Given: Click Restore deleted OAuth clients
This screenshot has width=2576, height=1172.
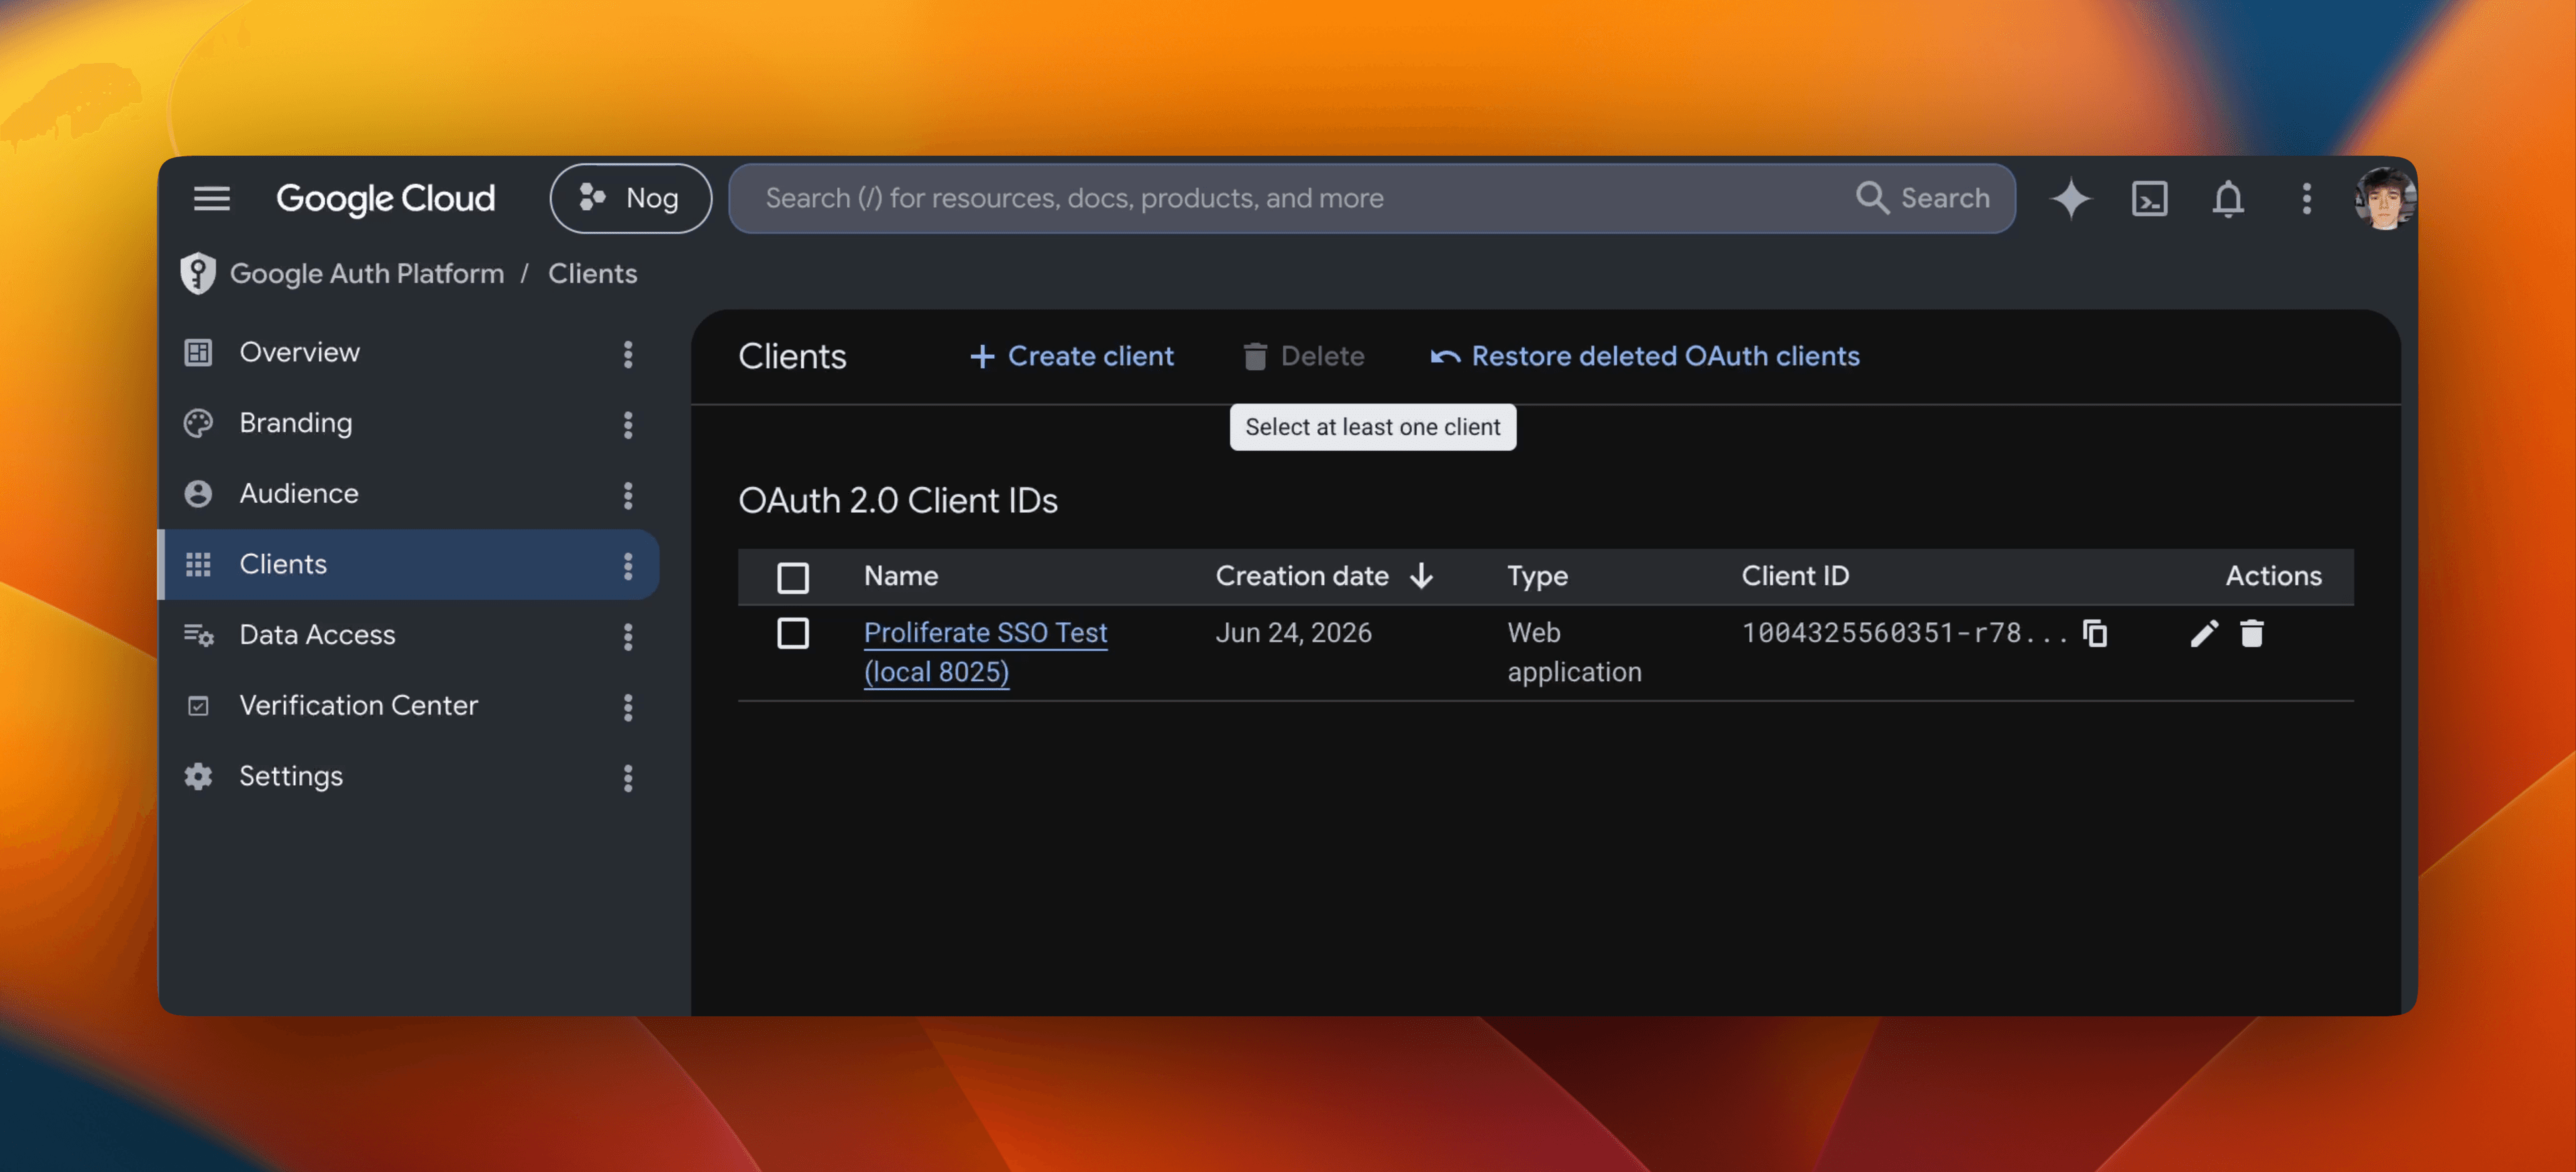Looking at the screenshot, I should coord(1644,356).
